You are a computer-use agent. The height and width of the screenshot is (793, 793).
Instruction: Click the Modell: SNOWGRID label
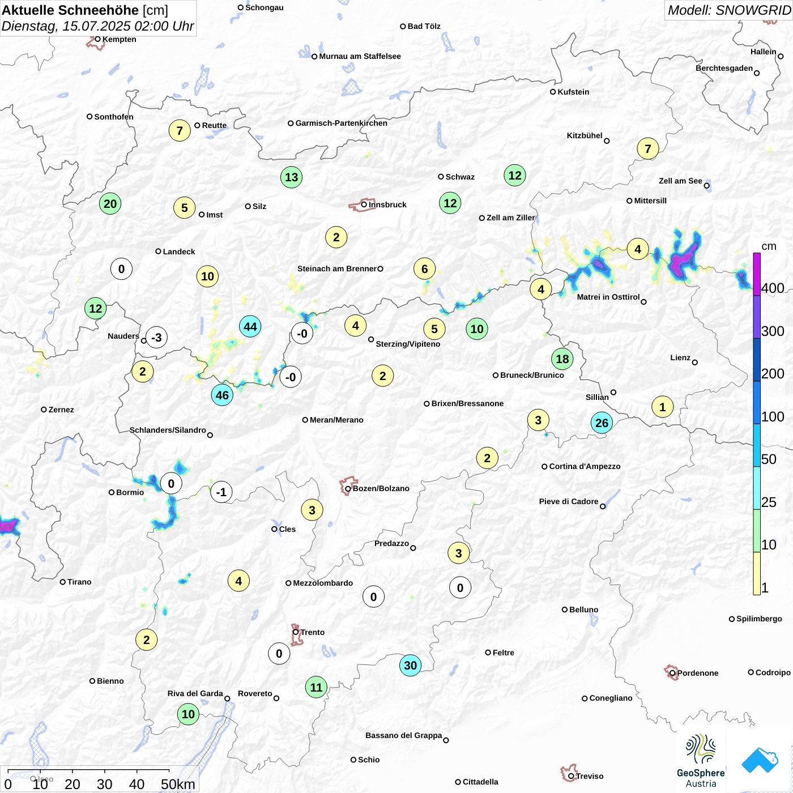coord(728,10)
